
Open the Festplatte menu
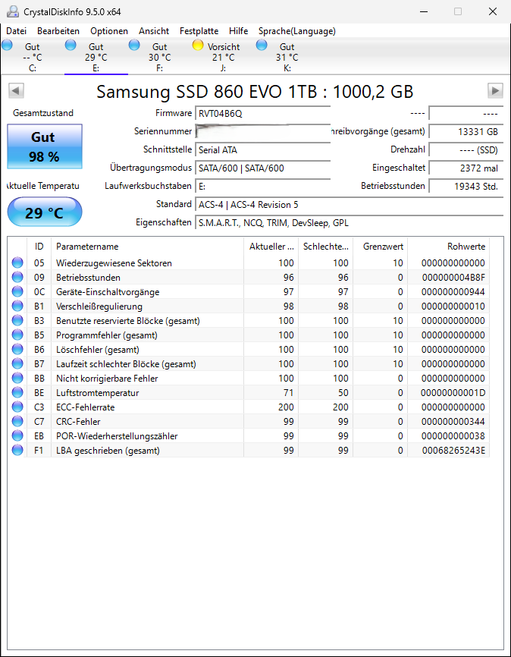point(199,31)
